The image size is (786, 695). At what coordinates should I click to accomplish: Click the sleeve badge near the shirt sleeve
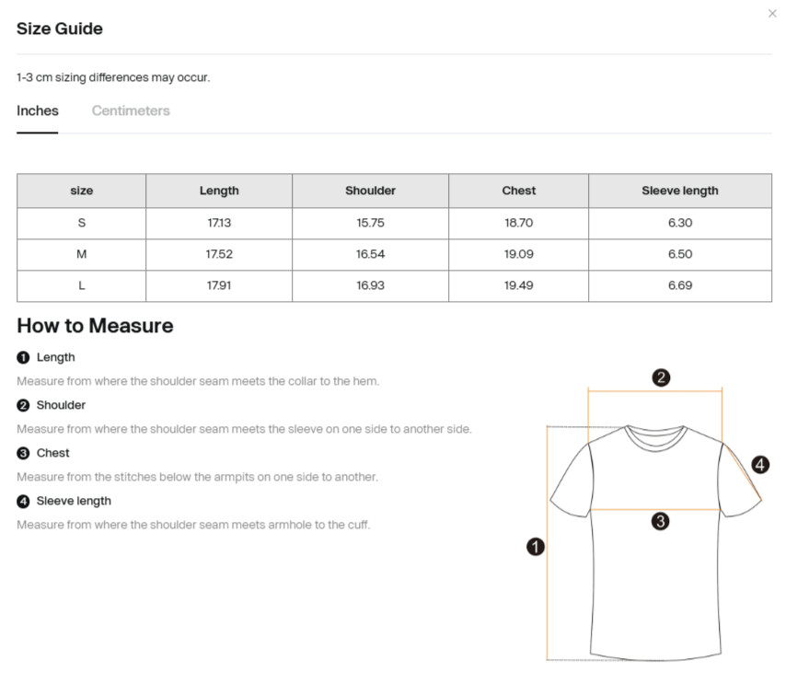click(x=761, y=465)
